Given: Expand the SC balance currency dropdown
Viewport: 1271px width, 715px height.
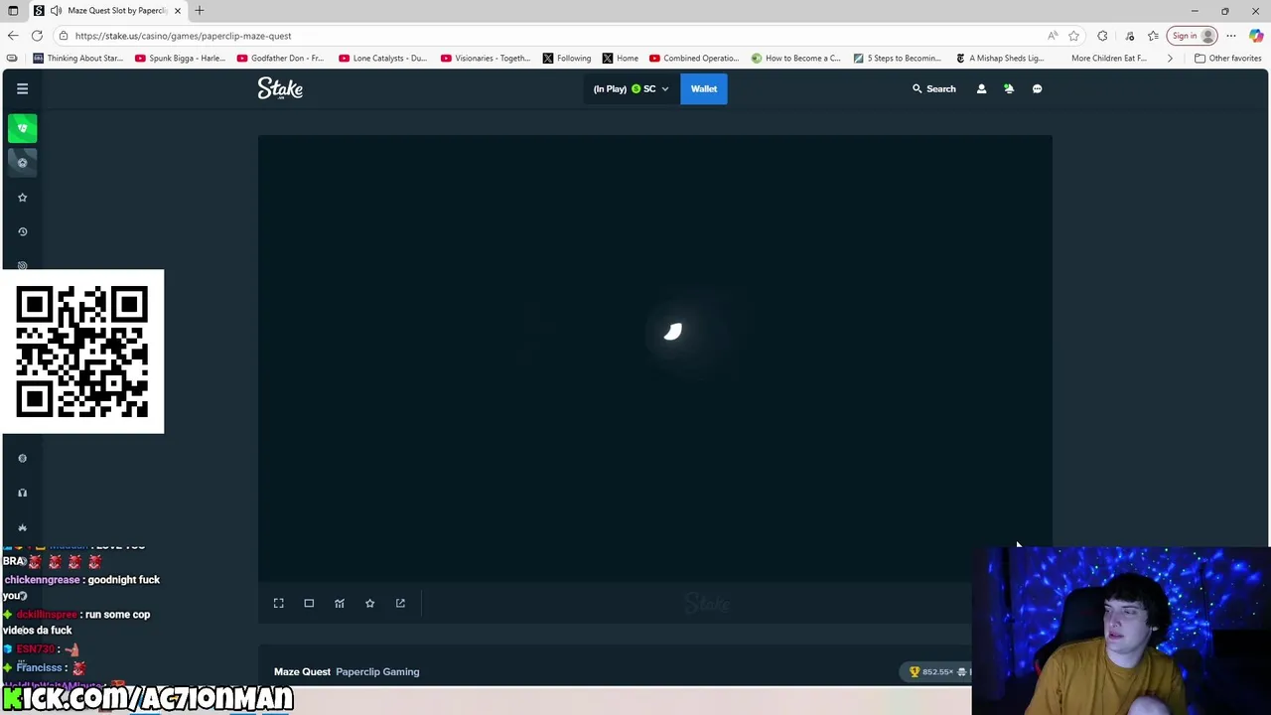Looking at the screenshot, I should (631, 88).
